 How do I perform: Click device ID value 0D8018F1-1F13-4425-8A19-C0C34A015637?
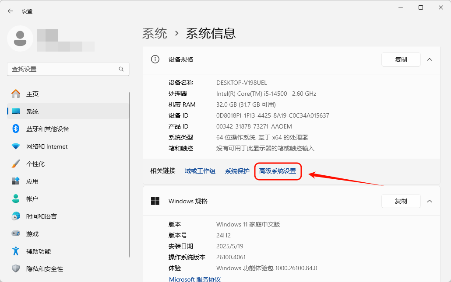coord(273,115)
